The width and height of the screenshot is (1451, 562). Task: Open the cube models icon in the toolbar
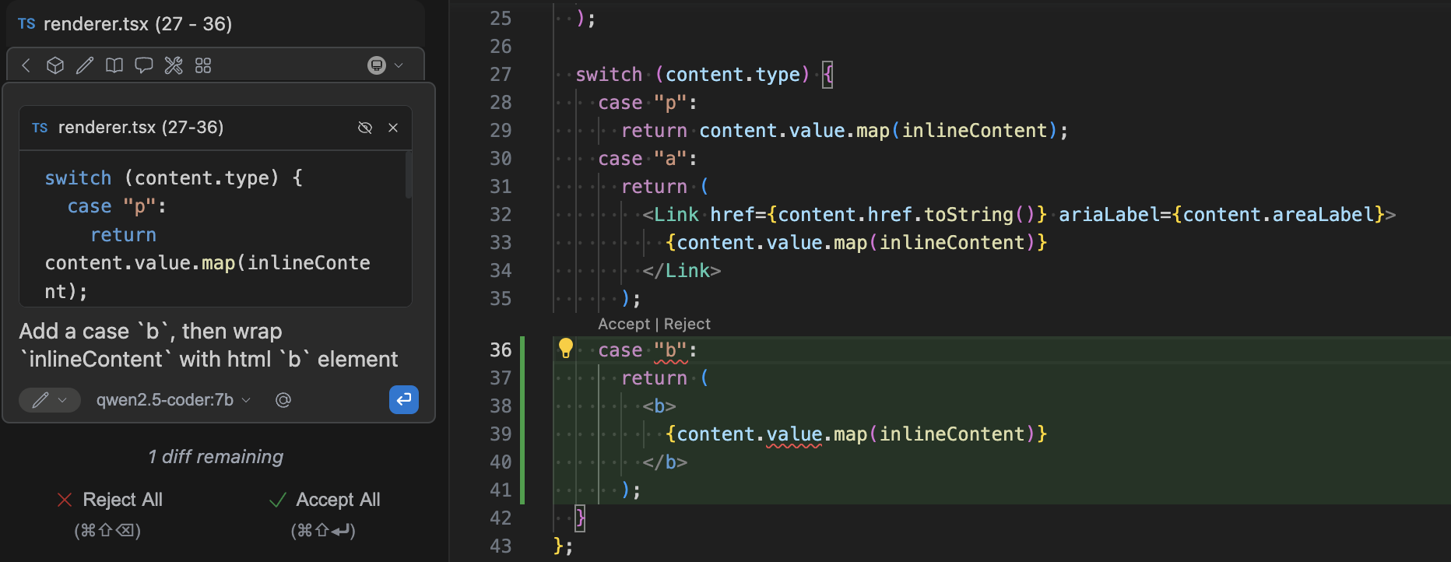coord(55,65)
